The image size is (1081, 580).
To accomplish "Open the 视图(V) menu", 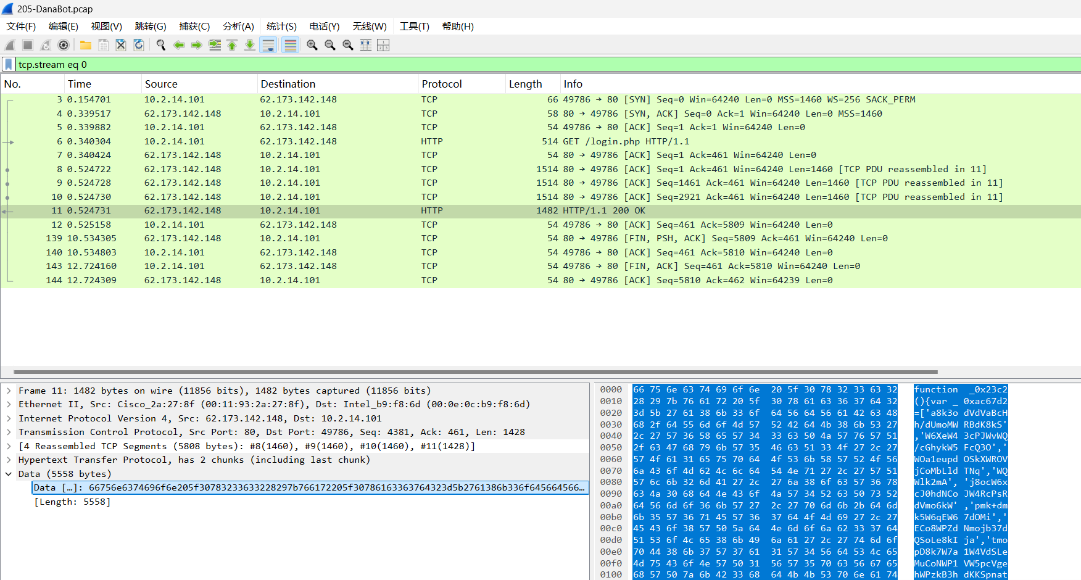I will pos(107,27).
